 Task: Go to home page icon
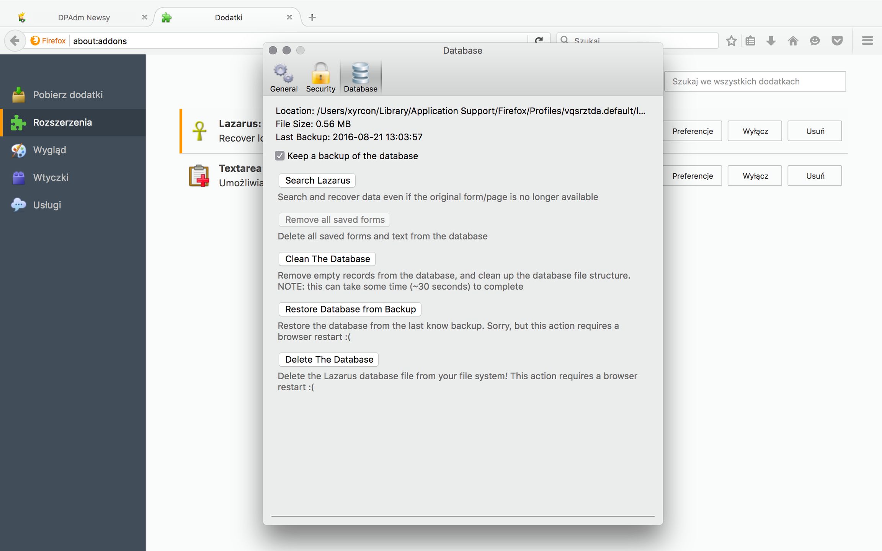(x=793, y=41)
